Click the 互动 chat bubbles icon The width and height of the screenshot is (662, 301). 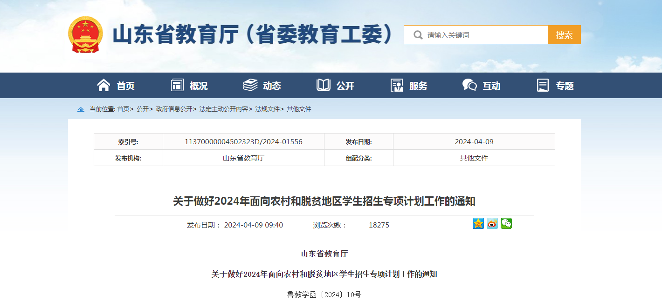point(469,85)
